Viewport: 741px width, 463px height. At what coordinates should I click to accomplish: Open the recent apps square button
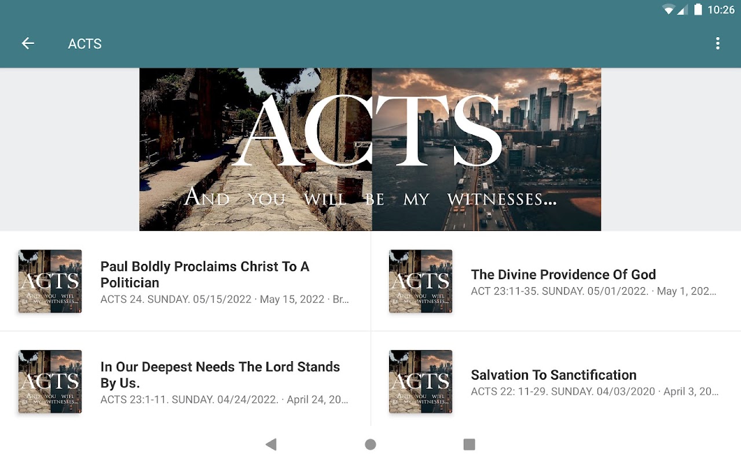click(469, 444)
